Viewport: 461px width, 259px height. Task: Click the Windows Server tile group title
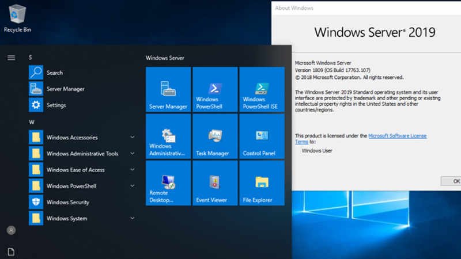[x=165, y=58]
